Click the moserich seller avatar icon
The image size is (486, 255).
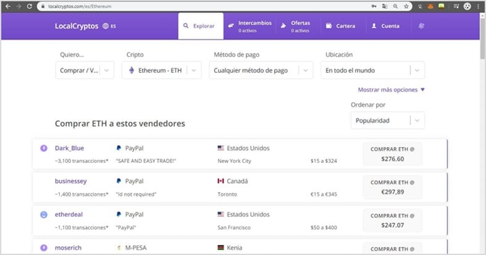44,248
